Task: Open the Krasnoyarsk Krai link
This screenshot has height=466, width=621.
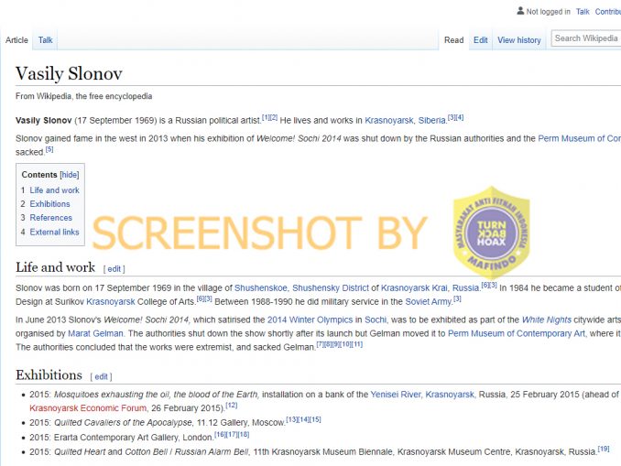Action: [414, 287]
